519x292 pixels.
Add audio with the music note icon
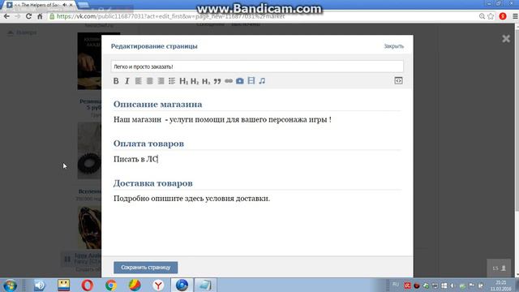pyautogui.click(x=262, y=81)
